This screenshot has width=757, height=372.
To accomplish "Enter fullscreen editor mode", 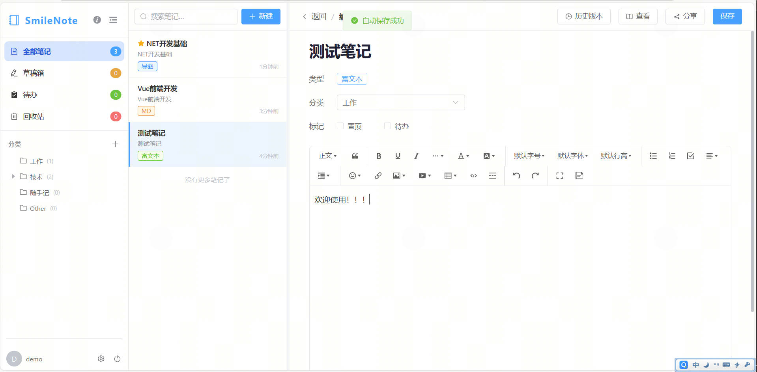I will click(559, 176).
